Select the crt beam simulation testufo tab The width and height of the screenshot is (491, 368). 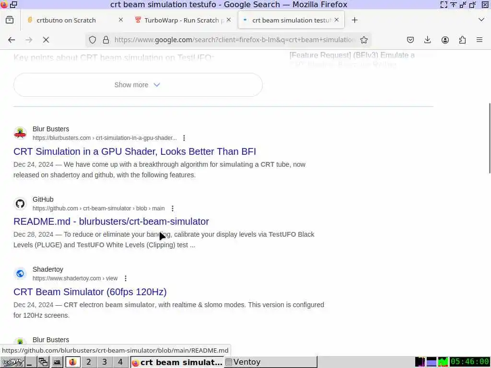[291, 20]
